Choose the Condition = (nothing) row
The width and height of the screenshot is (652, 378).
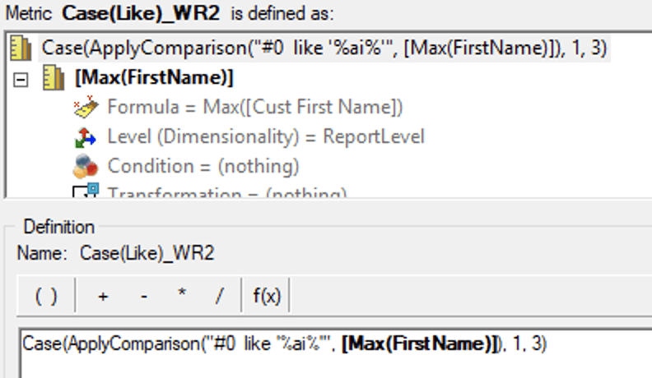(203, 166)
